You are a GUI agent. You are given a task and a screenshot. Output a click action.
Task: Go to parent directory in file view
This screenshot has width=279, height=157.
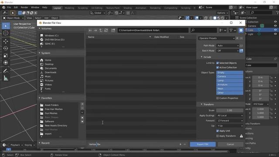pyautogui.click(x=101, y=31)
